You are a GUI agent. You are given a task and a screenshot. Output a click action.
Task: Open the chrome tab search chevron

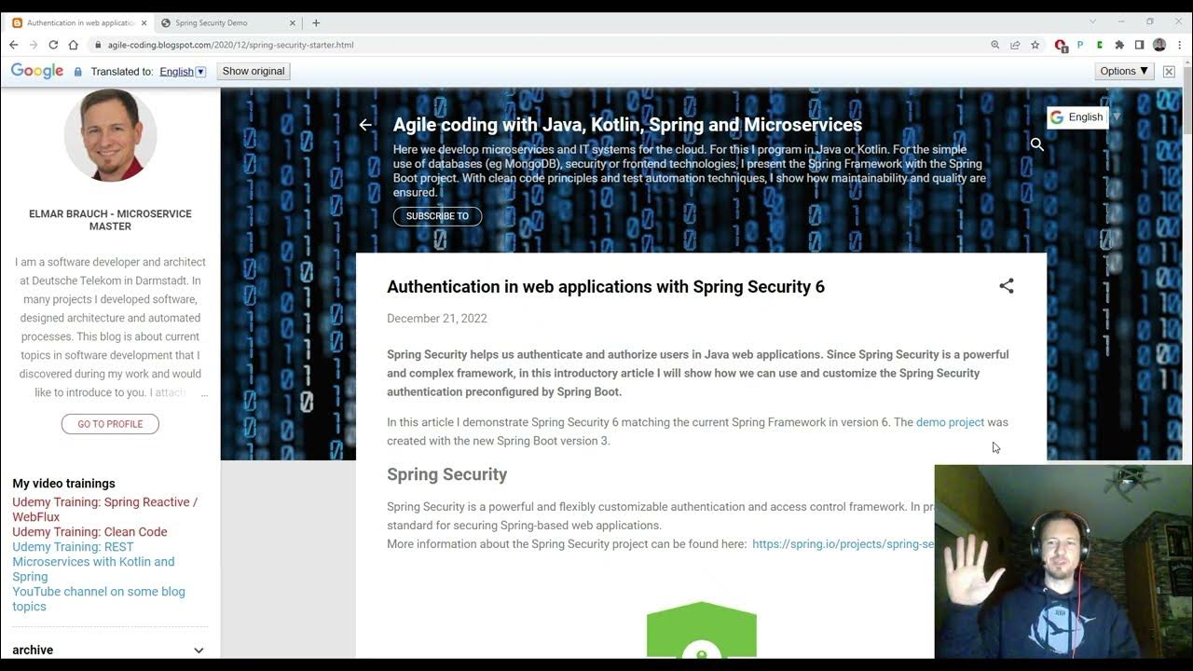1093,21
